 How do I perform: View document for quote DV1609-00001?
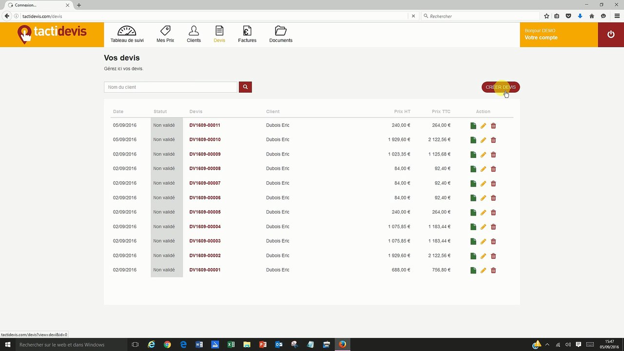coord(473,270)
